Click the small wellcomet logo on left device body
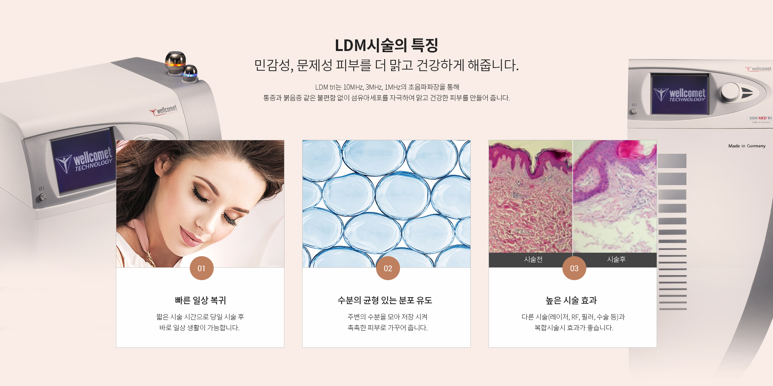Viewport: 773px width, 386px height. point(163,110)
